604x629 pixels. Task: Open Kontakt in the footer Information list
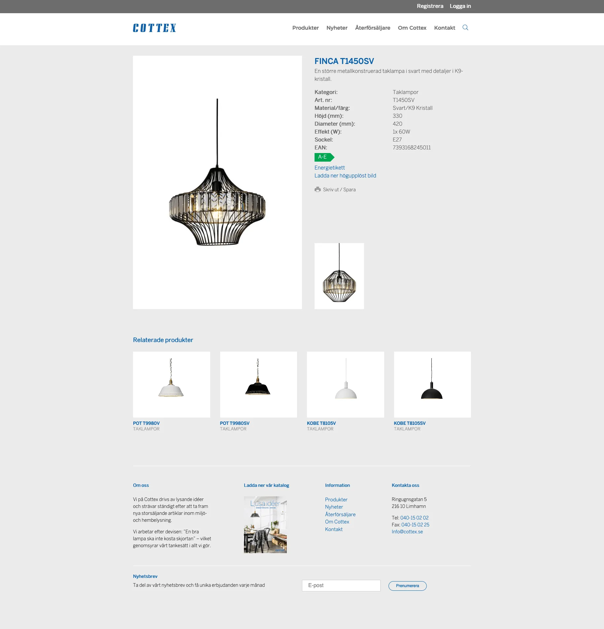coord(333,529)
